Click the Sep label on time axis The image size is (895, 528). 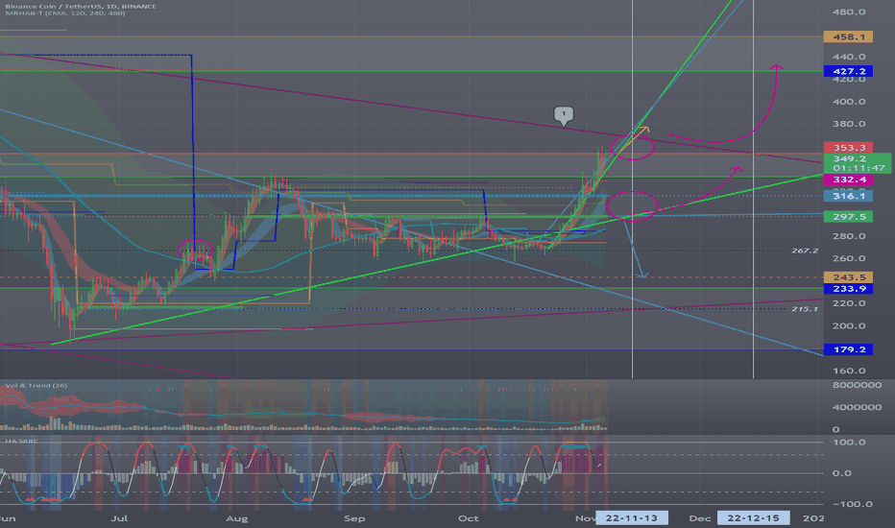pos(354,518)
